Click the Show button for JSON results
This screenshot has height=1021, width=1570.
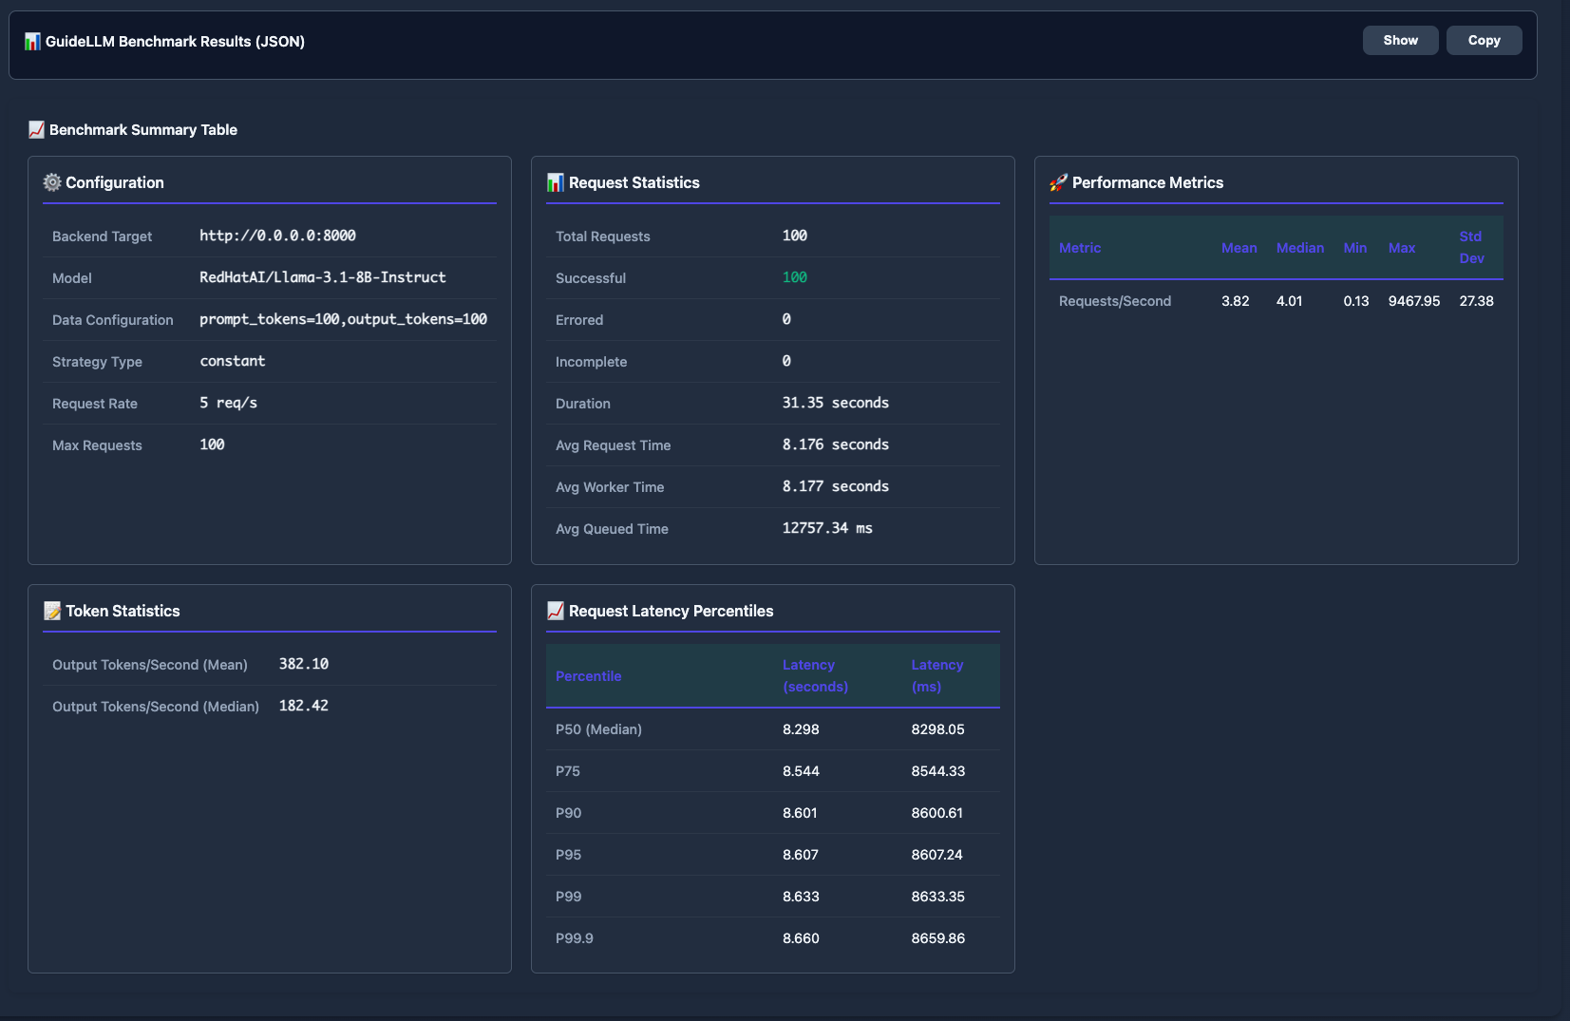(1400, 41)
